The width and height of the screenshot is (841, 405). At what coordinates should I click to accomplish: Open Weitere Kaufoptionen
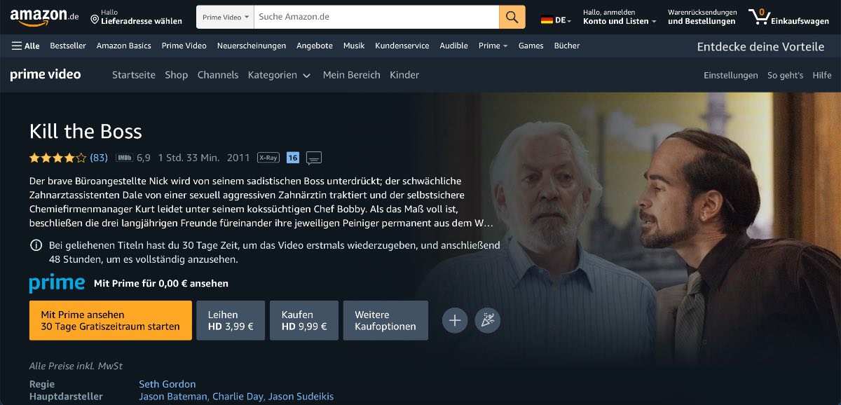coord(385,320)
